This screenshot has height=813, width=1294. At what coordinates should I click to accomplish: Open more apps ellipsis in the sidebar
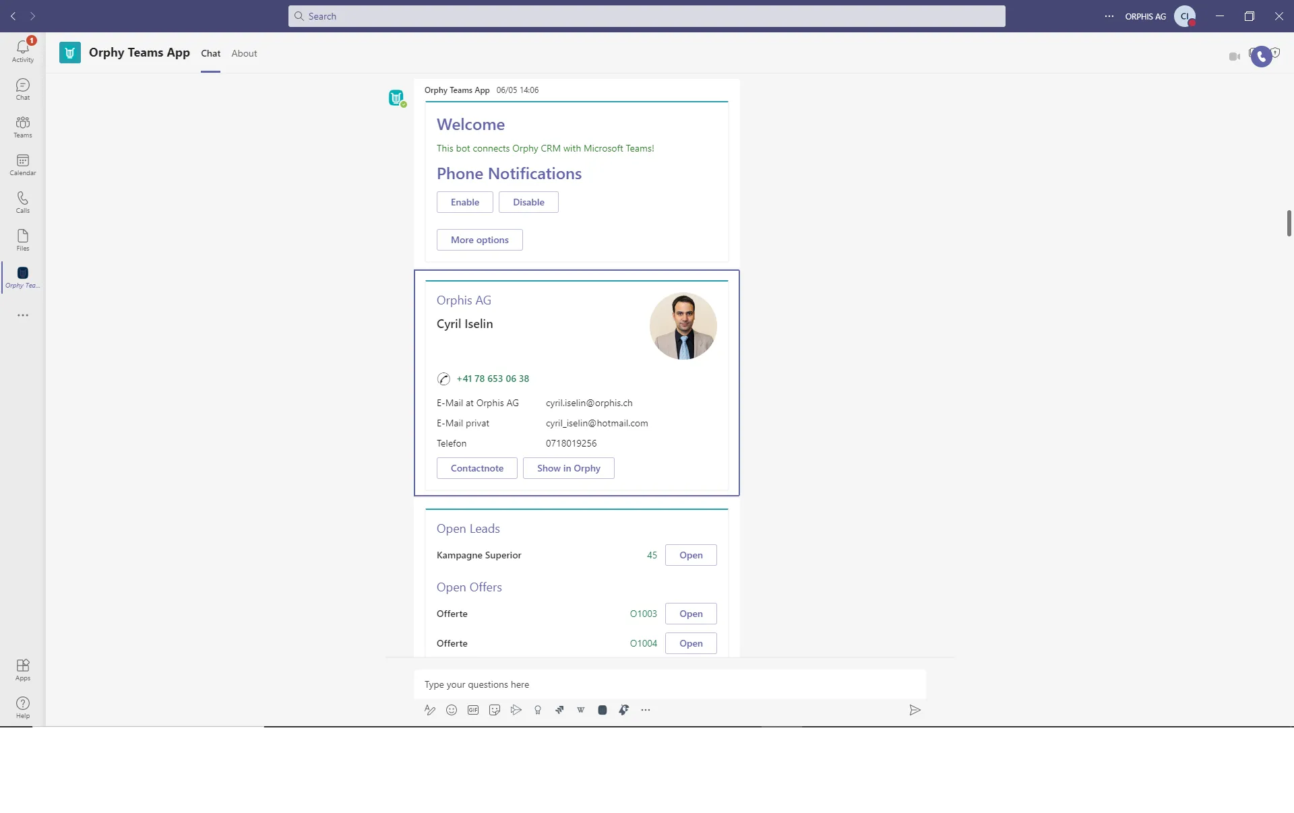click(x=23, y=315)
